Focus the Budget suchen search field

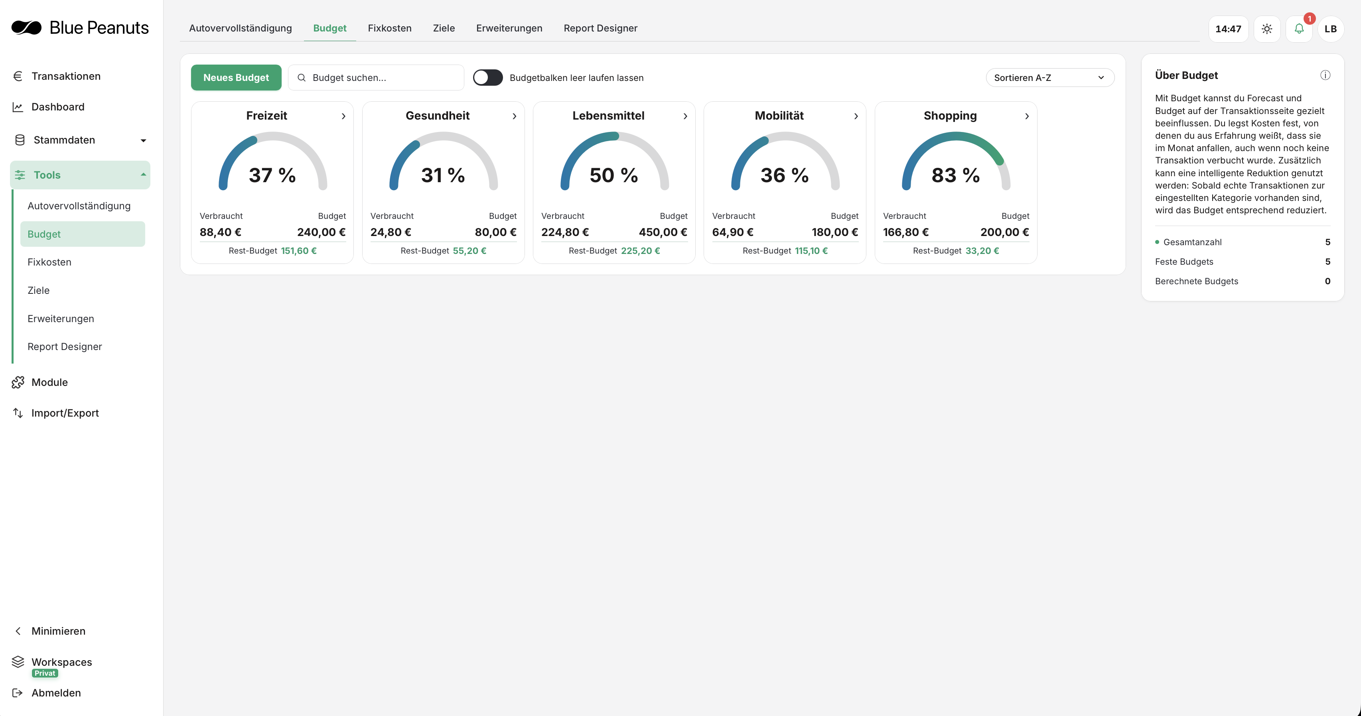click(x=376, y=78)
